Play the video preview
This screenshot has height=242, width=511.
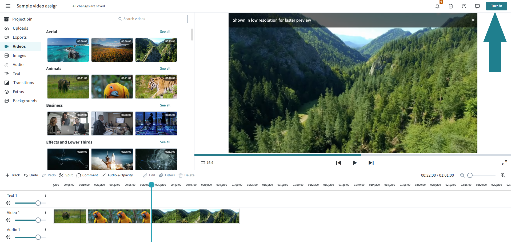click(354, 163)
